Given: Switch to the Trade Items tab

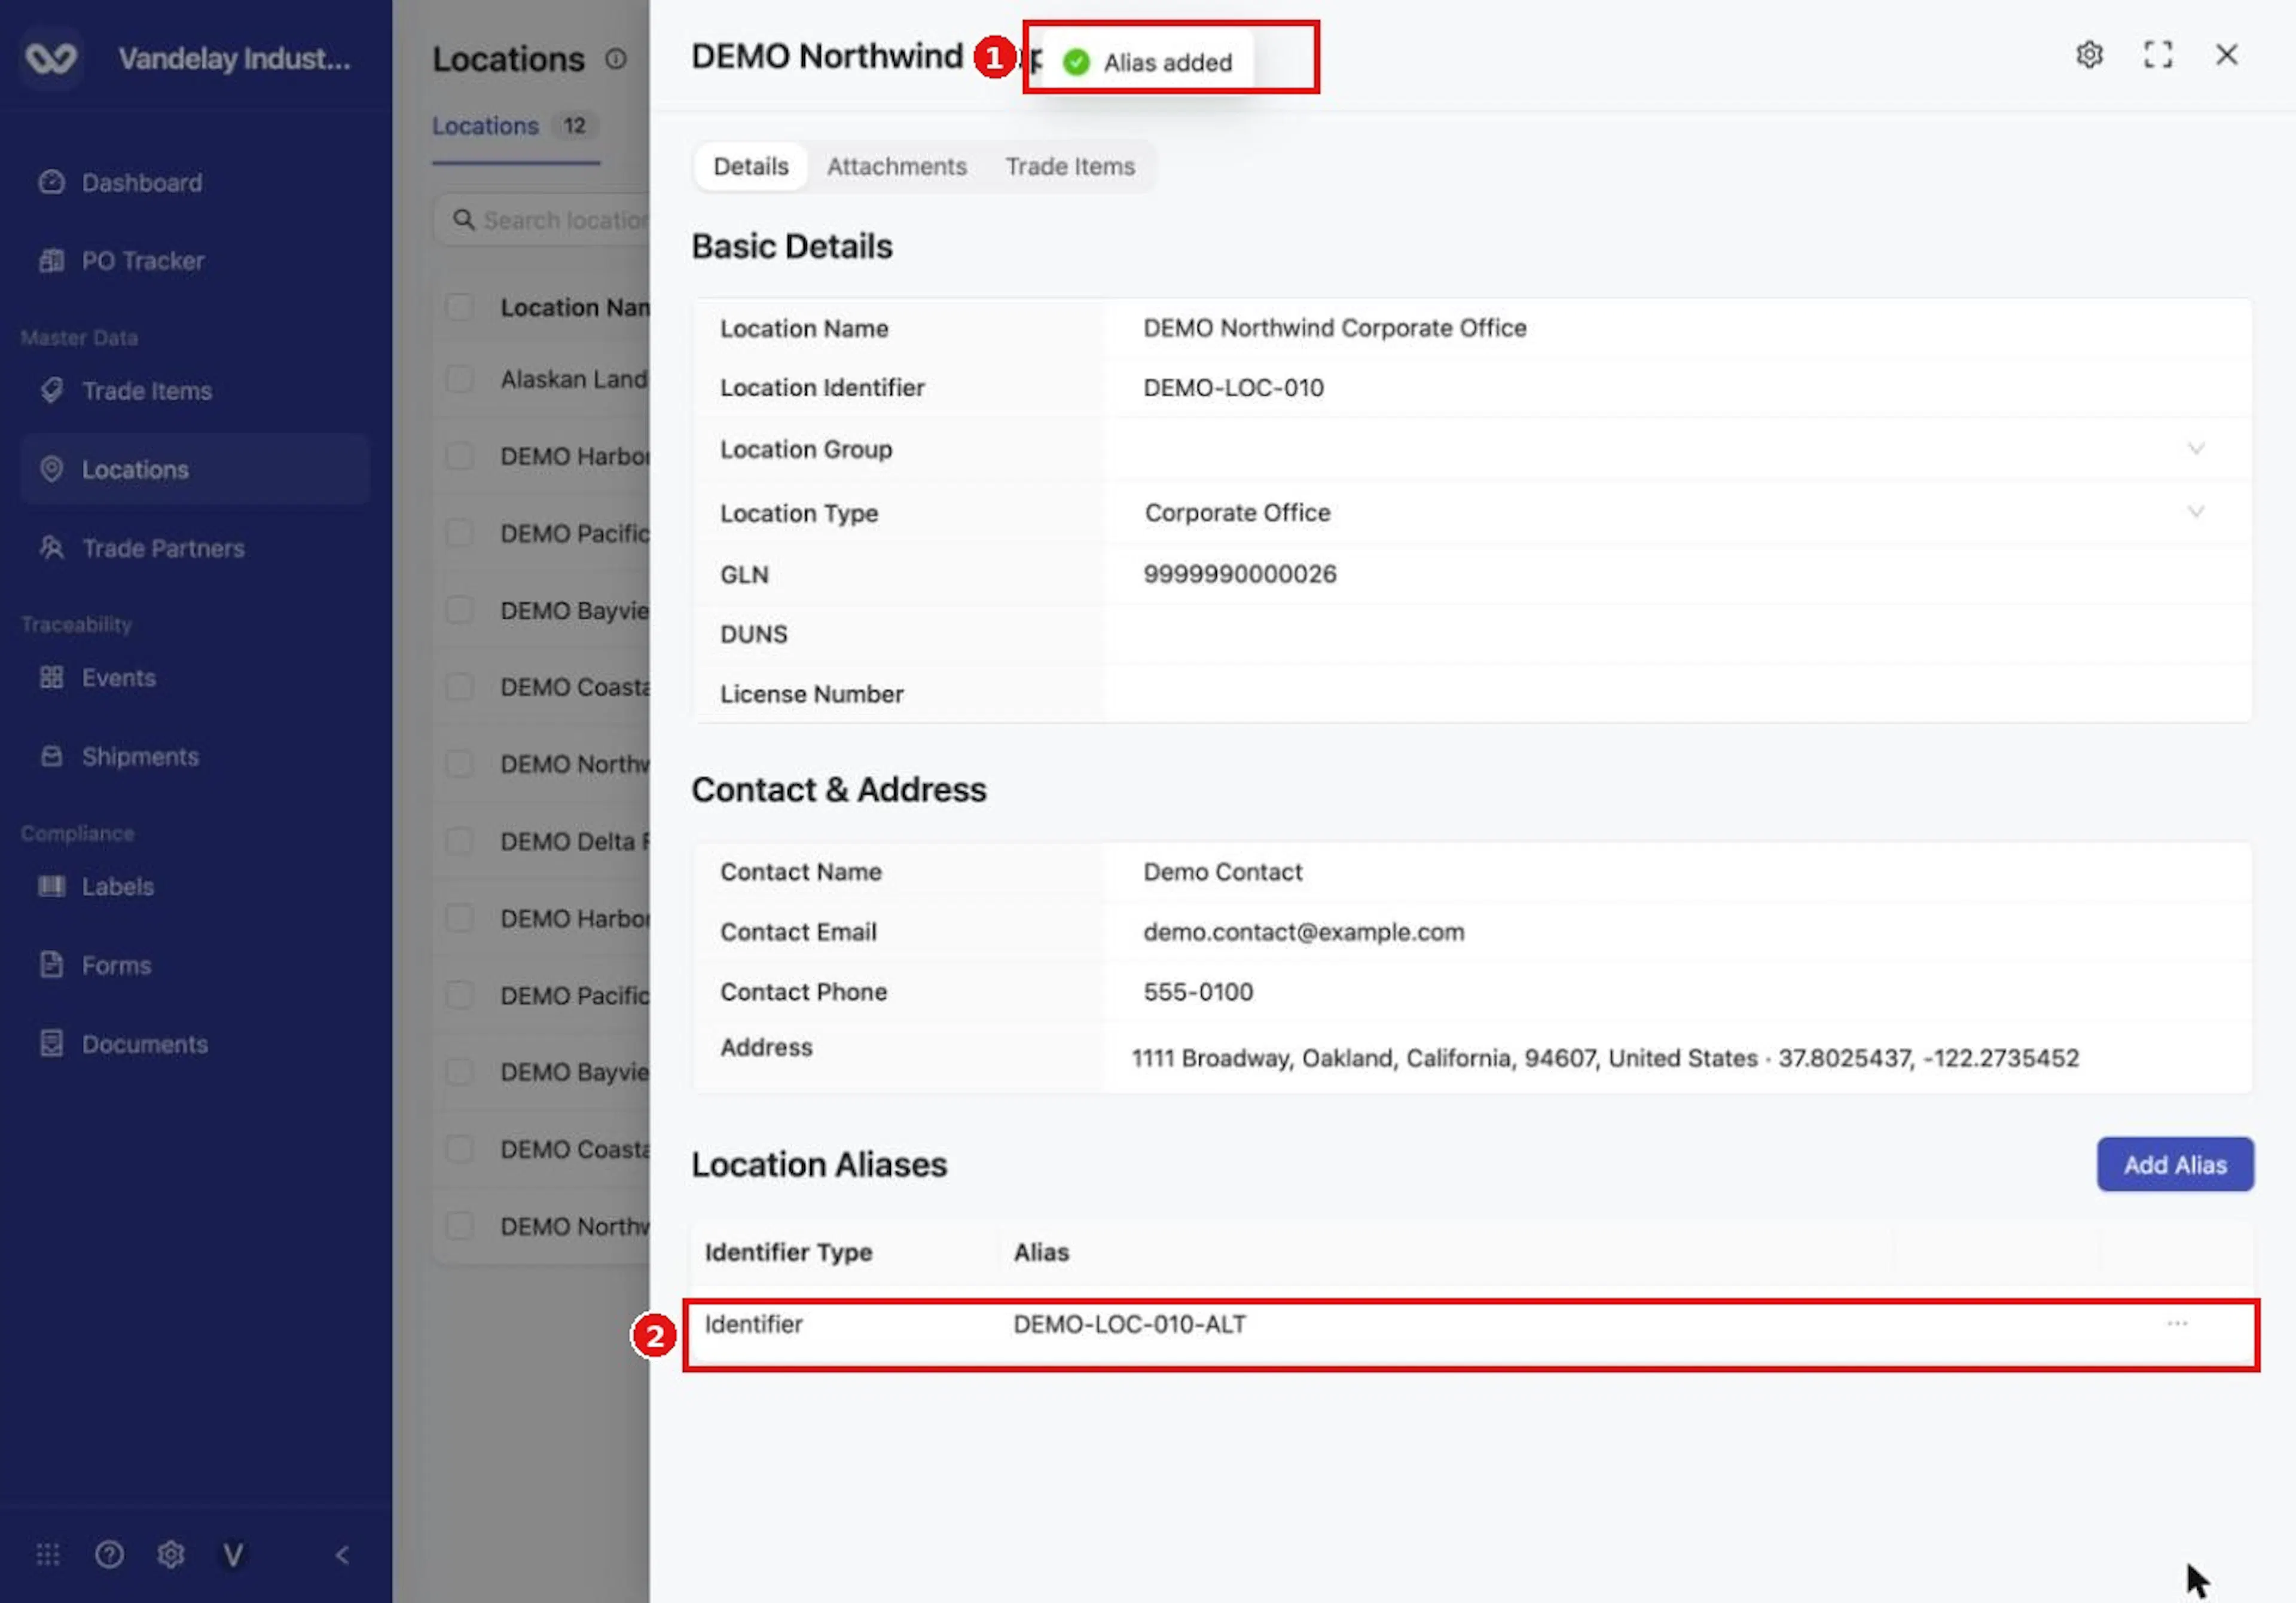Looking at the screenshot, I should coord(1070,166).
